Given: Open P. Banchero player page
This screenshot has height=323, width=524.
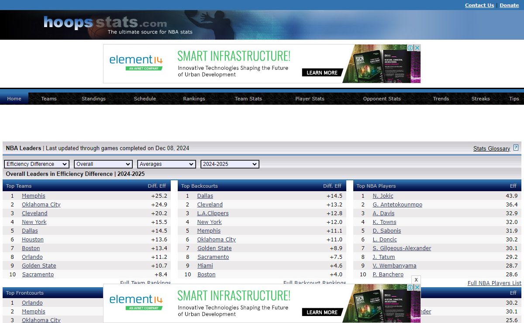Looking at the screenshot, I should [388, 274].
